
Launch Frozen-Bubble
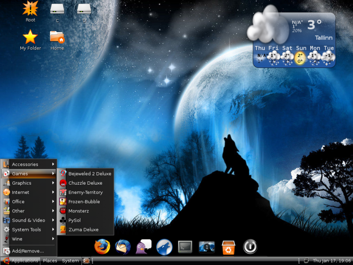click(86, 202)
